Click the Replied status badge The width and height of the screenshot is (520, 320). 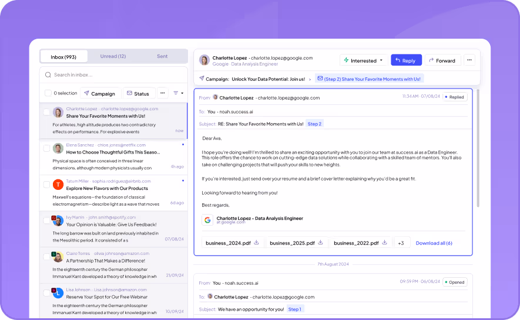(x=455, y=97)
